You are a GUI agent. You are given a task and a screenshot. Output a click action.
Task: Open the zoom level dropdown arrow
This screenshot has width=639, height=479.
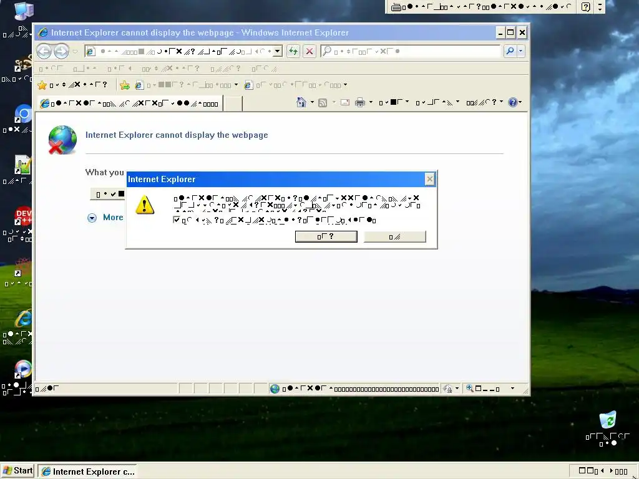[x=512, y=389]
